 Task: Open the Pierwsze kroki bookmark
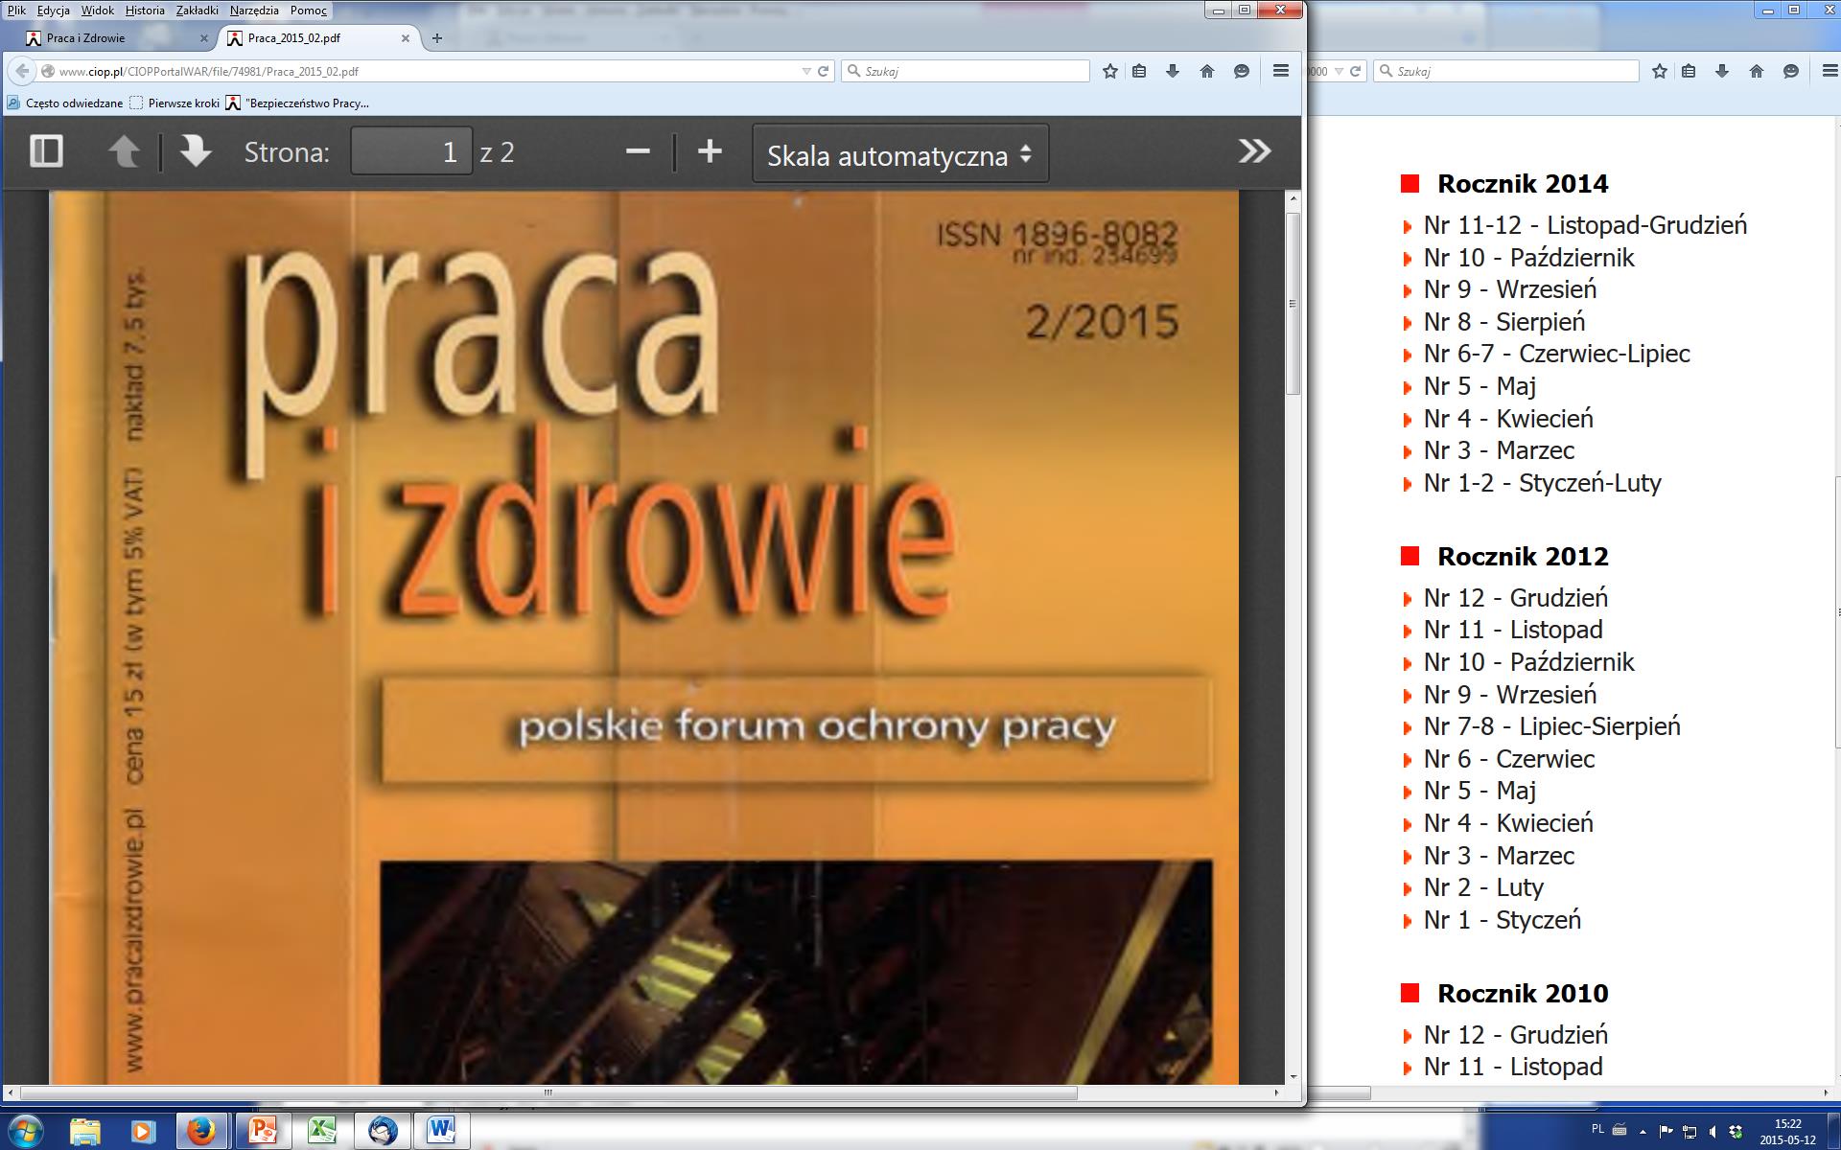point(175,103)
